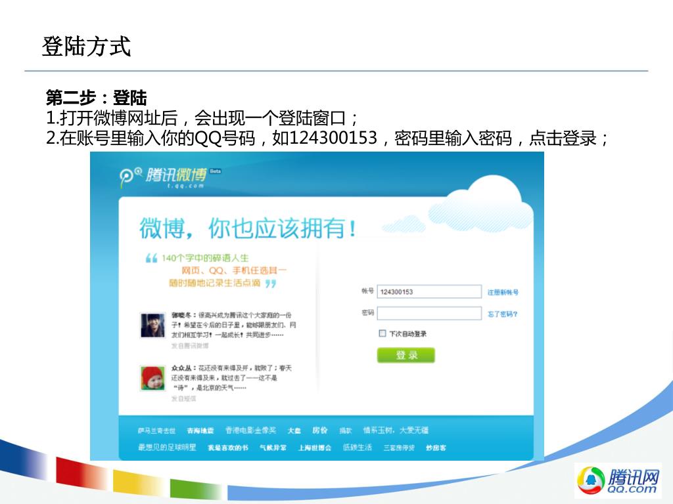Open the 我最喜欢的书 topic link
673x504 pixels.
[x=228, y=448]
